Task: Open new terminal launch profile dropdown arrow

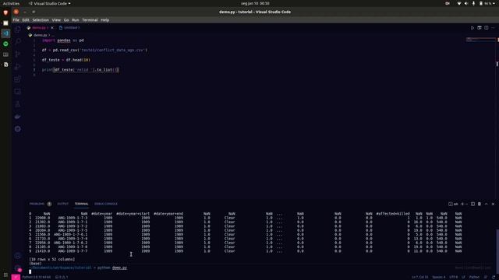Action: (x=466, y=204)
